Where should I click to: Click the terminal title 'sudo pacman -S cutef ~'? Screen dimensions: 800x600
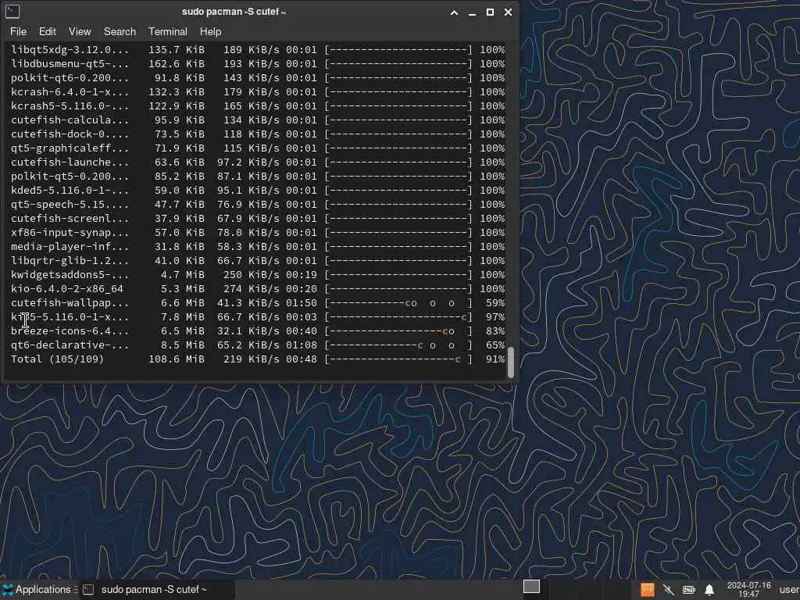(x=234, y=12)
